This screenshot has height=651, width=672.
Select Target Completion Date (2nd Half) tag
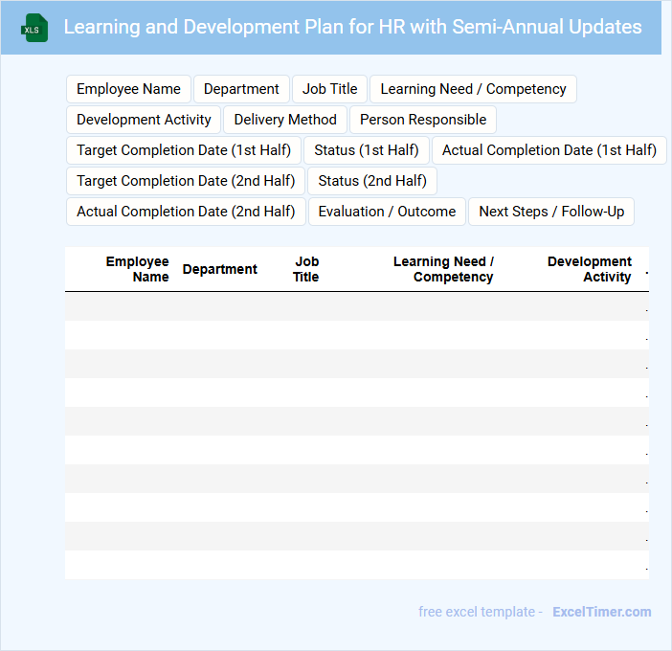[x=186, y=181]
